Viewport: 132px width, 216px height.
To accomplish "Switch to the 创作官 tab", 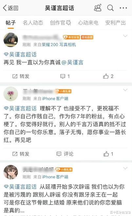I will click(61, 23).
